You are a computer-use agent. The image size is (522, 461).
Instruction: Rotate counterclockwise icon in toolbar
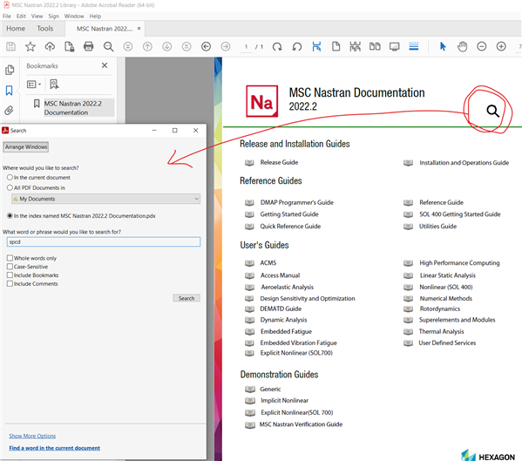tap(296, 46)
